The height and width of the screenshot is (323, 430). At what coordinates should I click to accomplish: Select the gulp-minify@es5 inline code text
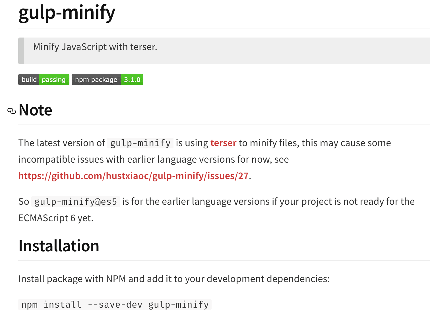coord(76,202)
